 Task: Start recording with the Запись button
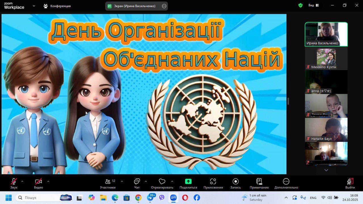[235, 182]
